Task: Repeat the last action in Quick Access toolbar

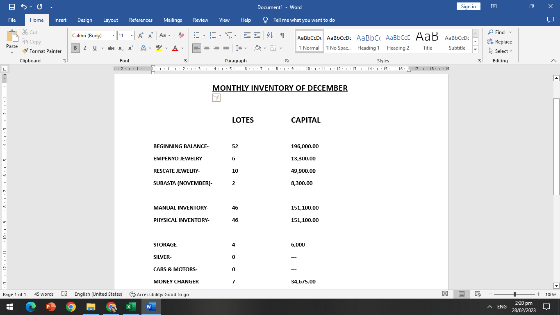Action: (40, 7)
